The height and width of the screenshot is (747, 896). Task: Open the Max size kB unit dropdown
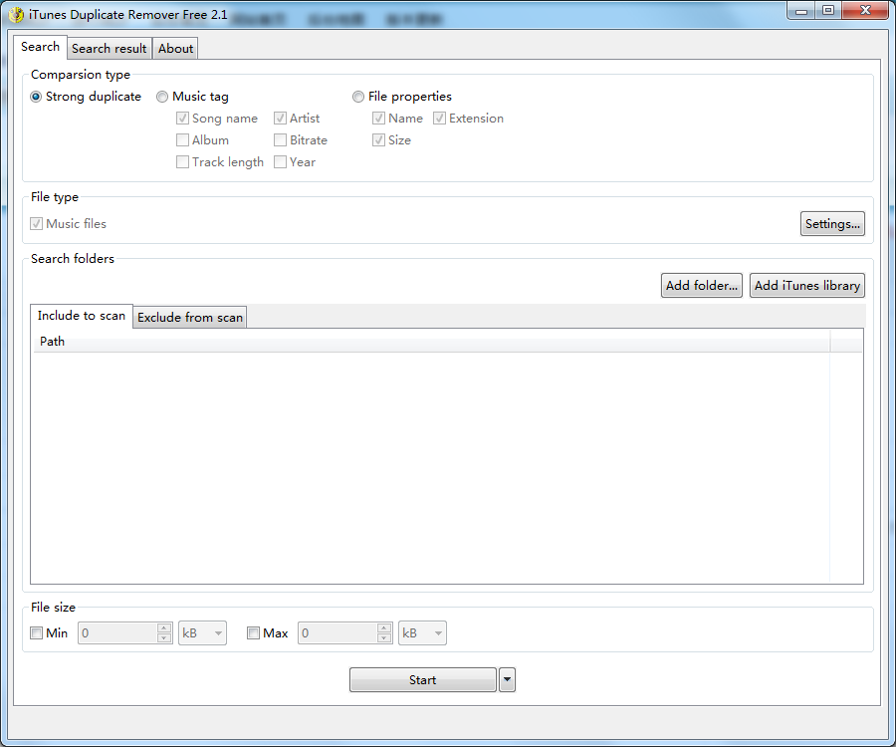[422, 632]
